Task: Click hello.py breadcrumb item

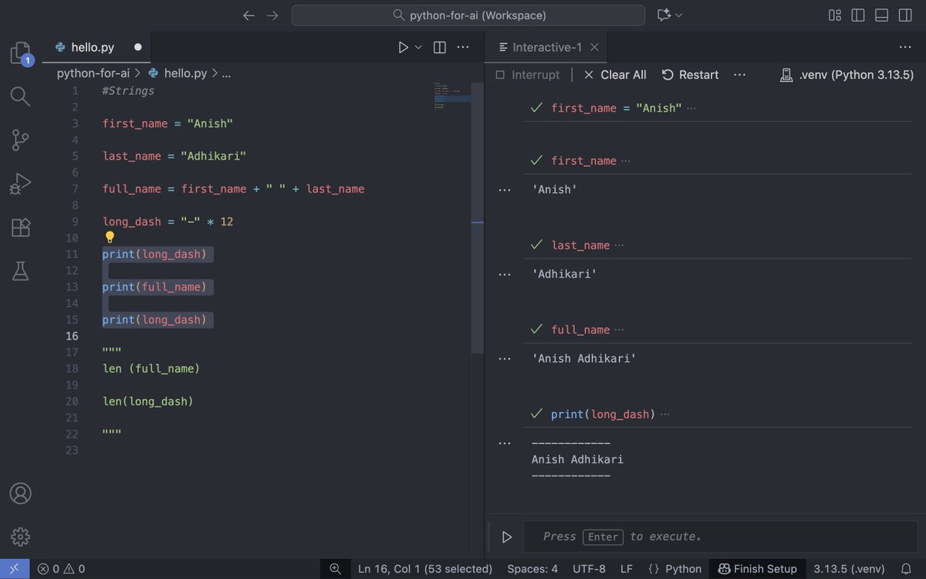Action: (177, 73)
